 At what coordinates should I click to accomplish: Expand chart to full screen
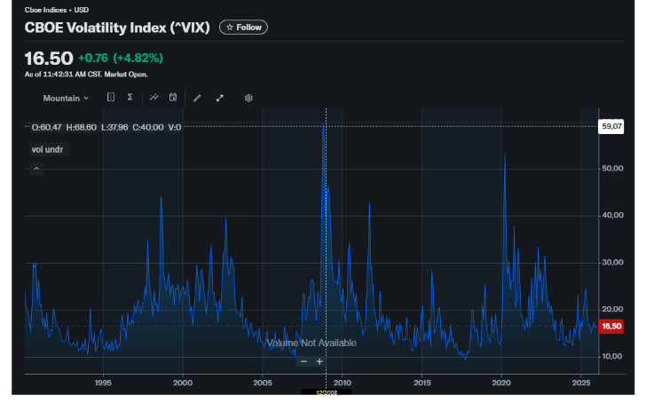pos(219,98)
